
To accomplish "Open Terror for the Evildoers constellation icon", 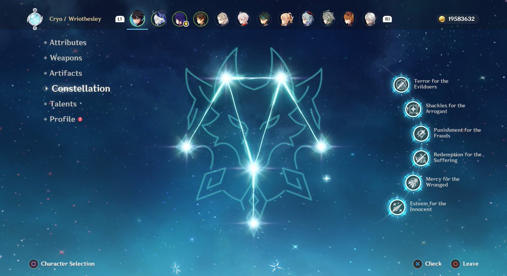I will pos(401,84).
